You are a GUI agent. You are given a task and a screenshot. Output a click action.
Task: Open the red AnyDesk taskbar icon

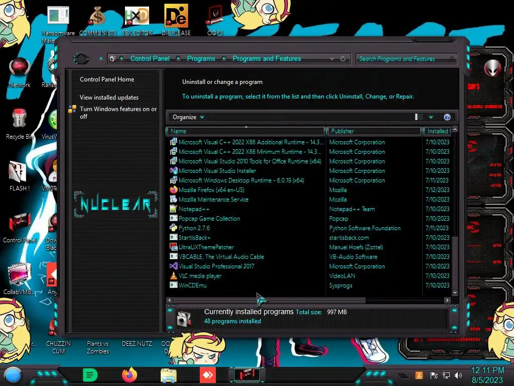click(208, 375)
